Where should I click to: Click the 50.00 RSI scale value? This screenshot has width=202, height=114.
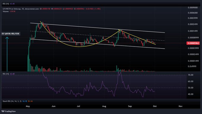click(x=190, y=88)
